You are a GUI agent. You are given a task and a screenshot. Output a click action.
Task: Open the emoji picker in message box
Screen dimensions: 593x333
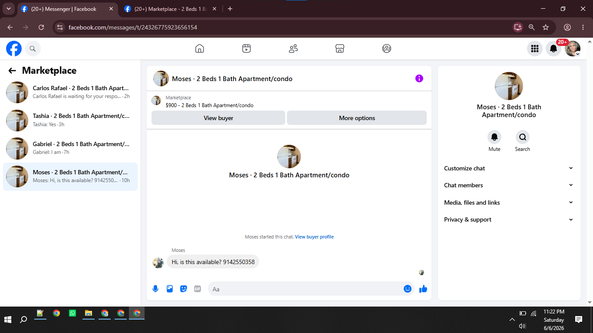point(408,289)
